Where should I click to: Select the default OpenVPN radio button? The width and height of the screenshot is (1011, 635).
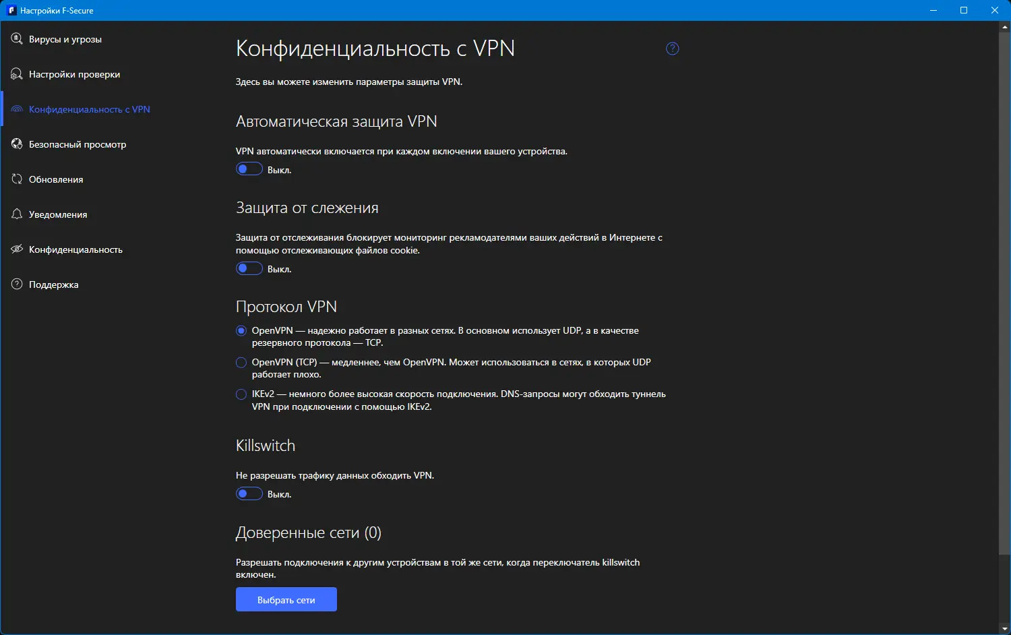click(241, 331)
